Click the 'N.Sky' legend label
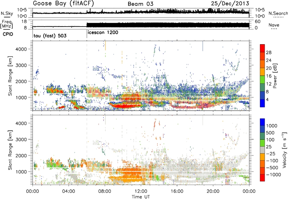The width and height of the screenshot is (288, 199). pyautogui.click(x=7, y=13)
